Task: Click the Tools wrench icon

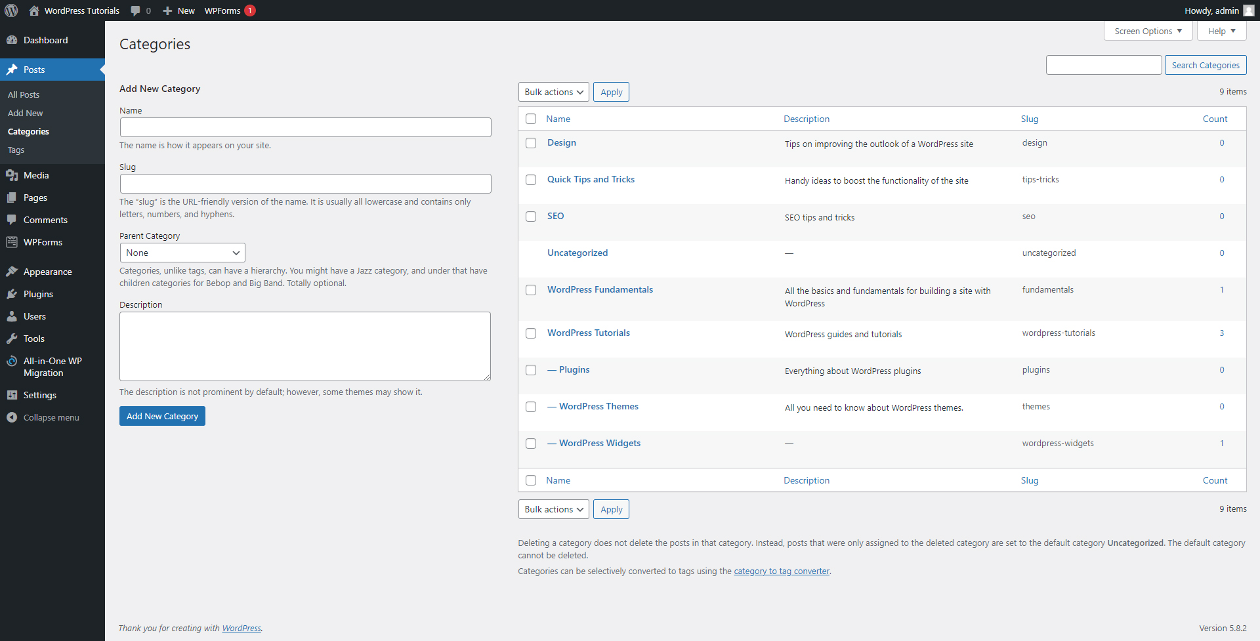Action: [x=12, y=339]
